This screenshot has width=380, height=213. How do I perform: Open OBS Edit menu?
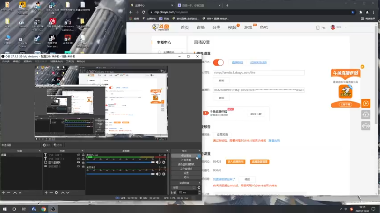tap(17, 62)
